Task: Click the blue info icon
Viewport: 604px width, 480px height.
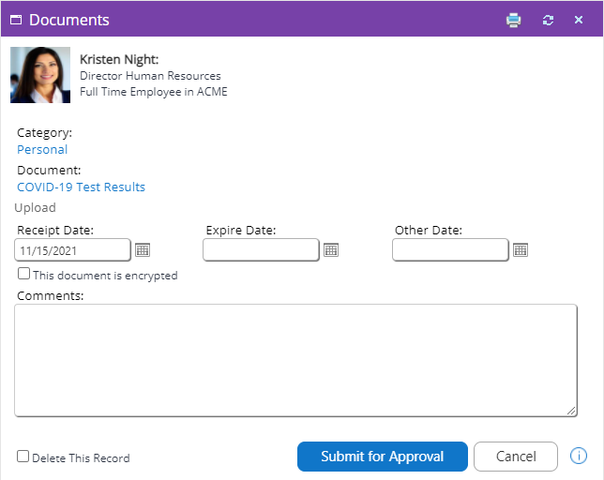Action: (x=578, y=457)
